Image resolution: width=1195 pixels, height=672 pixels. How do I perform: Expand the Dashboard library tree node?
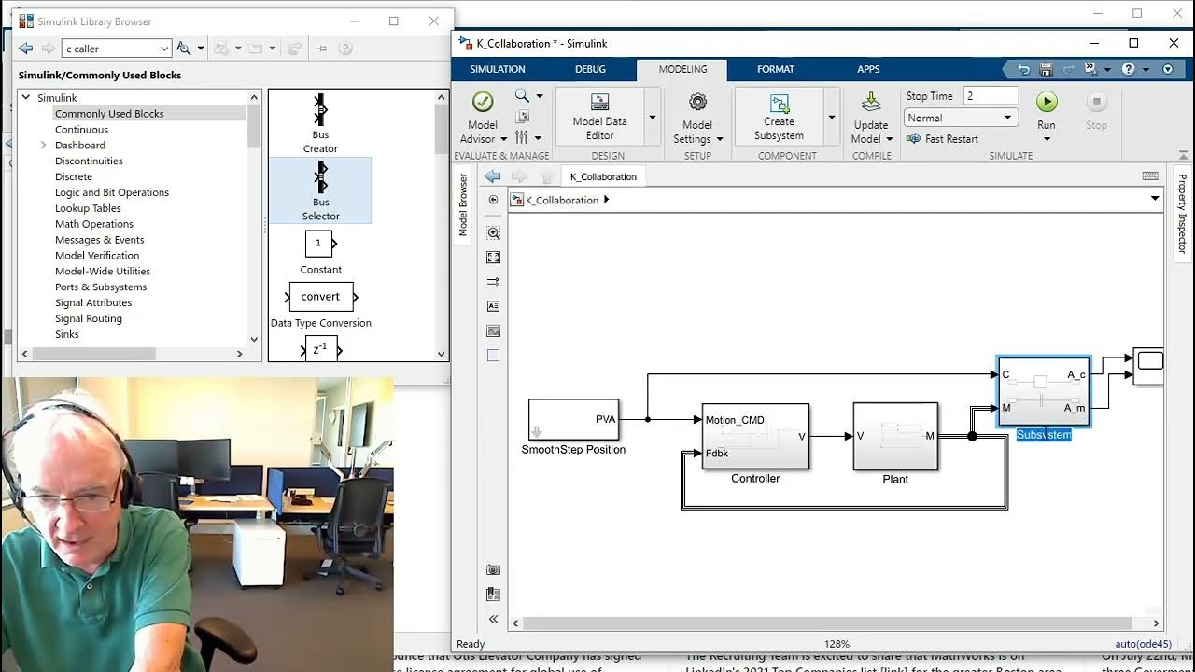(x=43, y=145)
